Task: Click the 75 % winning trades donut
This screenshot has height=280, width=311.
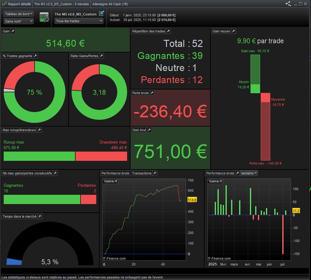Action: click(35, 92)
